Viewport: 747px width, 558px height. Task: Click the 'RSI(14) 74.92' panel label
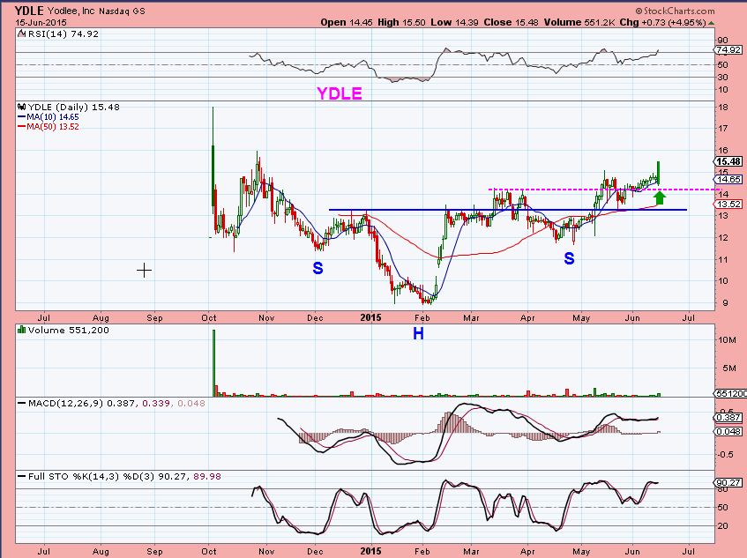click(63, 33)
